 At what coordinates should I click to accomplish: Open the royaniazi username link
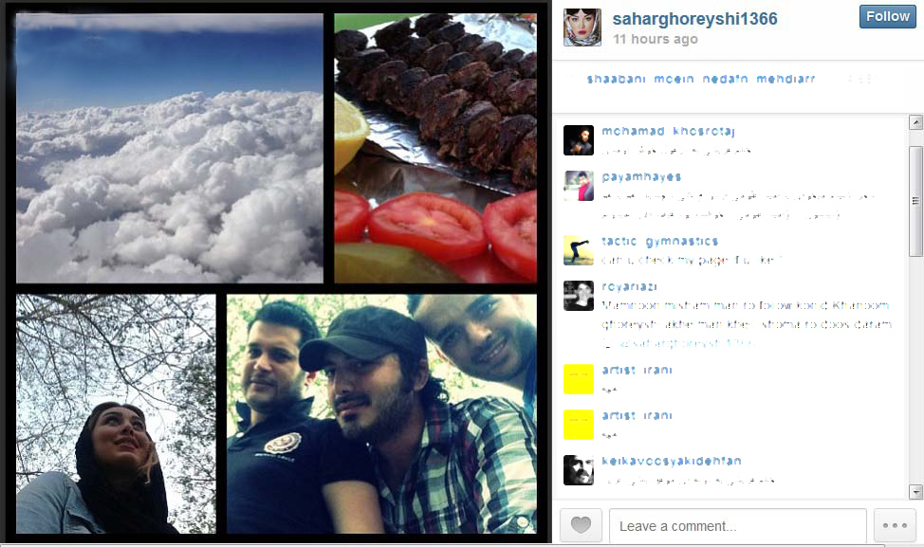629,286
